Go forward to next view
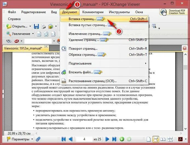This screenshot has width=190, height=145. (x=129, y=139)
